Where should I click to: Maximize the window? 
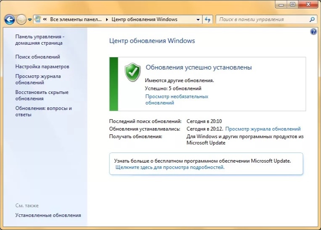click(293, 5)
